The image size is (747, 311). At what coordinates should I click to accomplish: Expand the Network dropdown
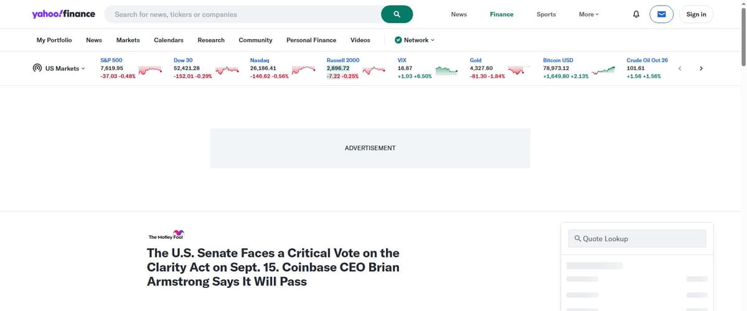click(419, 40)
